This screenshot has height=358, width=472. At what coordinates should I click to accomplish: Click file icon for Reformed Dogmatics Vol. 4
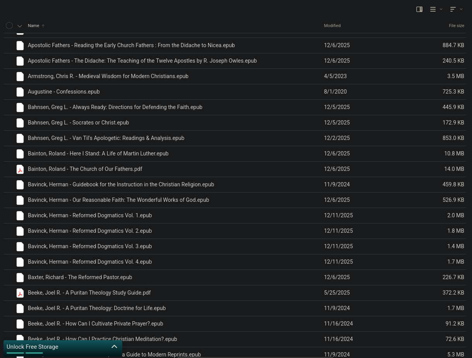(20, 262)
